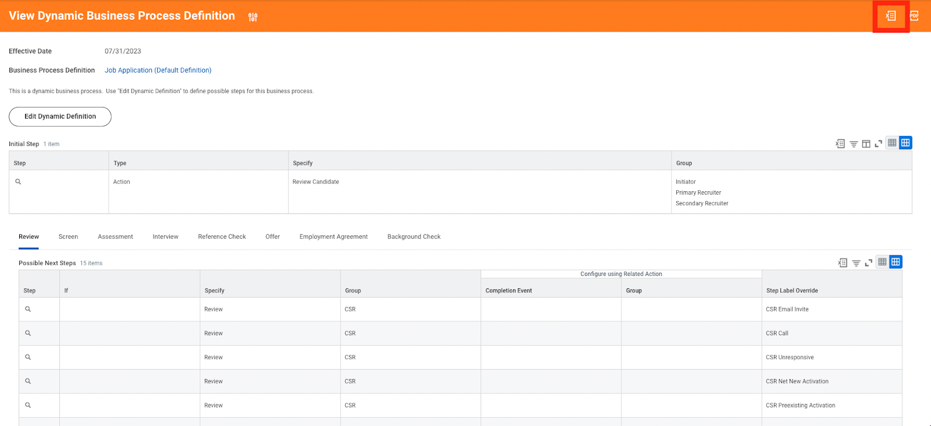Open filter for Initial Step table
This screenshot has width=931, height=426.
point(854,144)
